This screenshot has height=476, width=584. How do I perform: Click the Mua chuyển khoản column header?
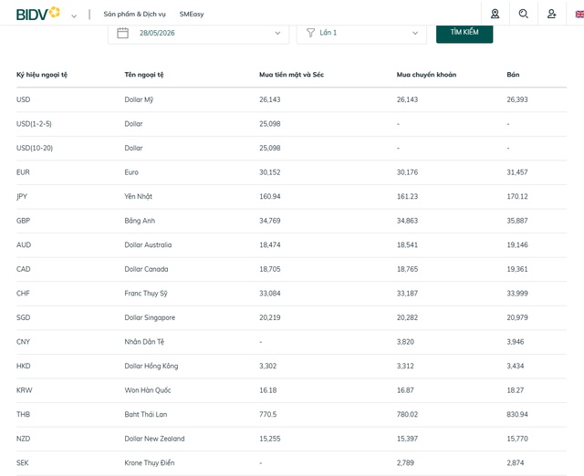tap(426, 75)
